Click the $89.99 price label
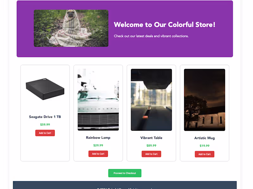253x189 pixels. [x=151, y=146]
